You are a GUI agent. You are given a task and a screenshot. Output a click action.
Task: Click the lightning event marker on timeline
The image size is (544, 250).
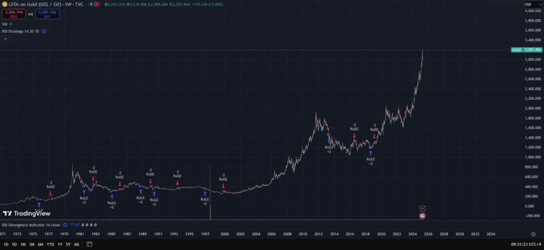click(422, 208)
